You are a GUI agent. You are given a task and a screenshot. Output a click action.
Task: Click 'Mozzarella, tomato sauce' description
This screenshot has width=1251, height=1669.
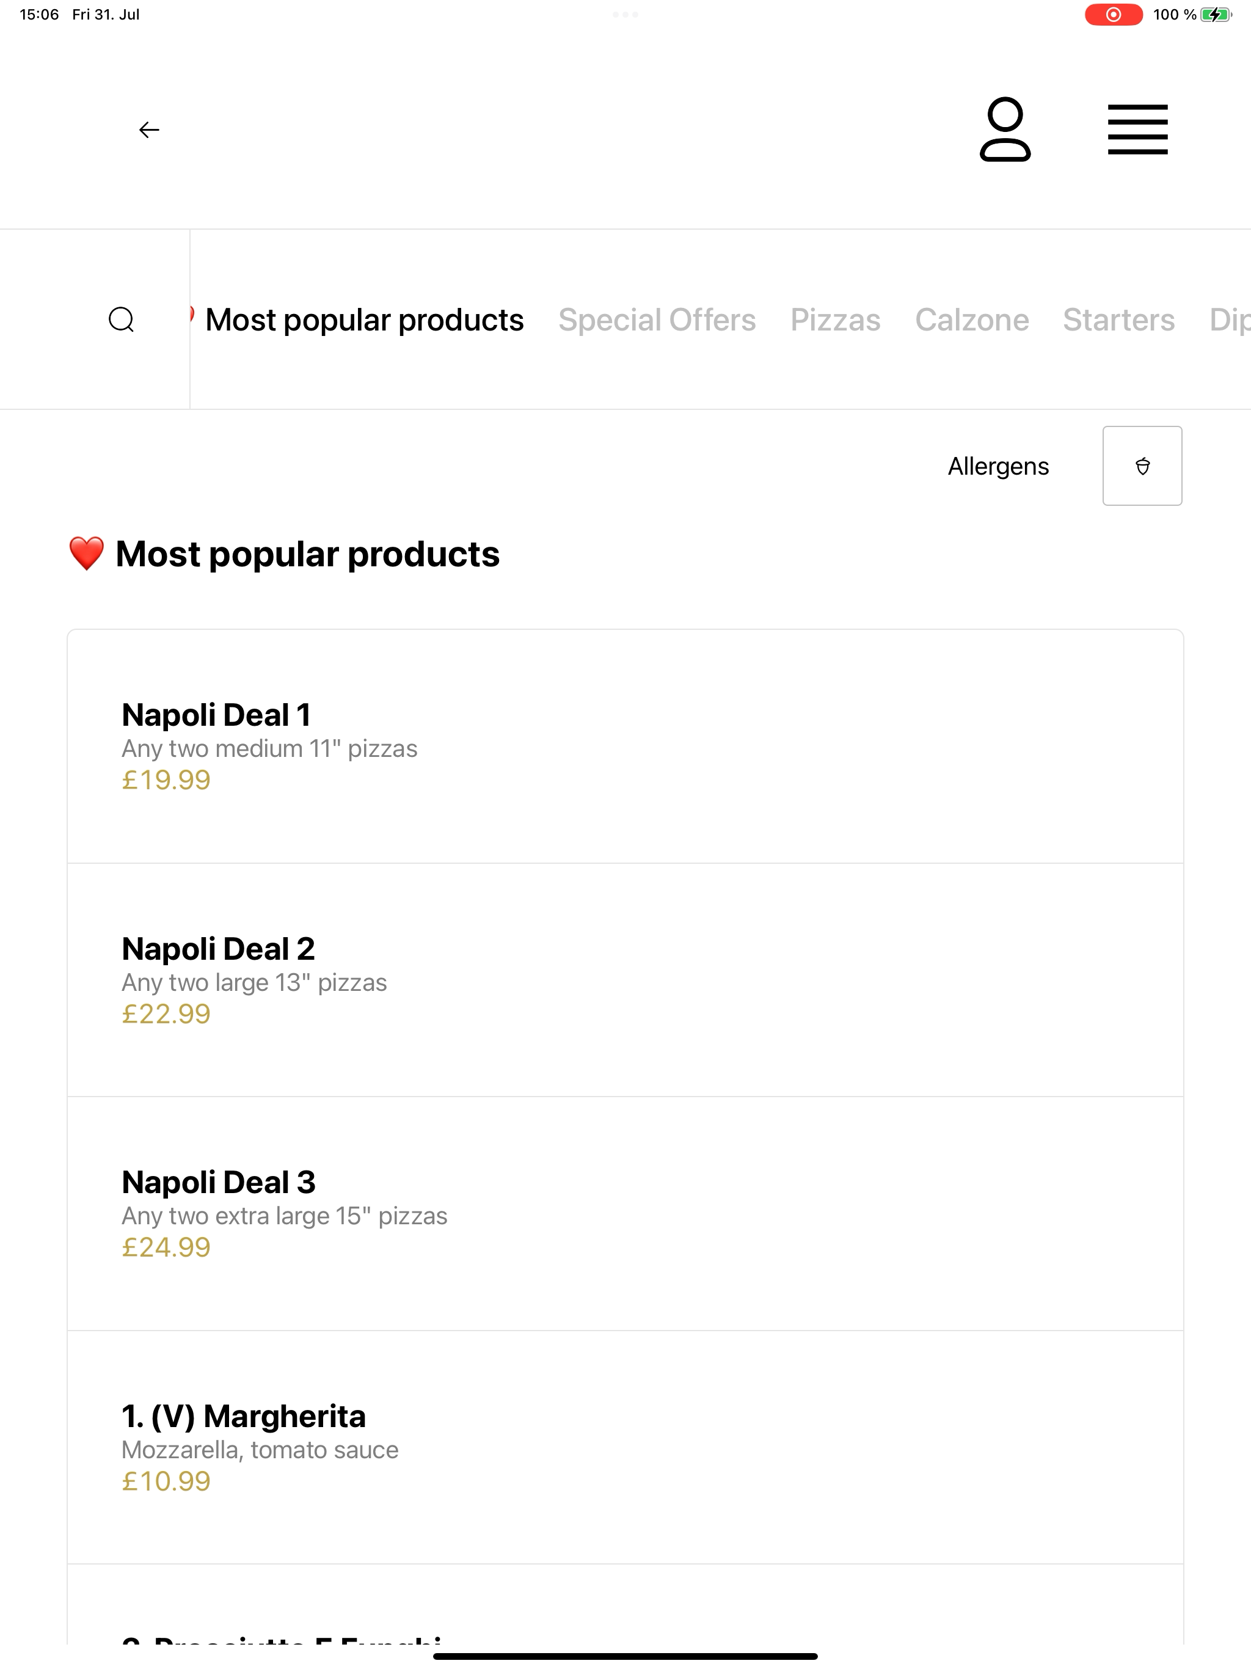(260, 1450)
